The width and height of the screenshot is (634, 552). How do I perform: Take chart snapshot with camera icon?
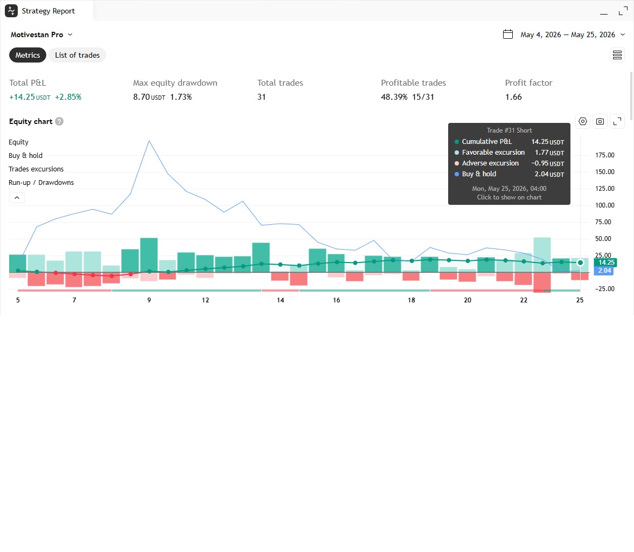pyautogui.click(x=600, y=121)
